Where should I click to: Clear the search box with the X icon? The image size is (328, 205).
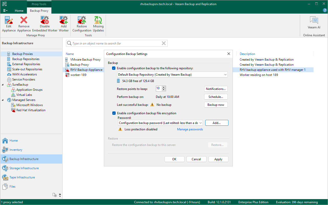pos(164,43)
